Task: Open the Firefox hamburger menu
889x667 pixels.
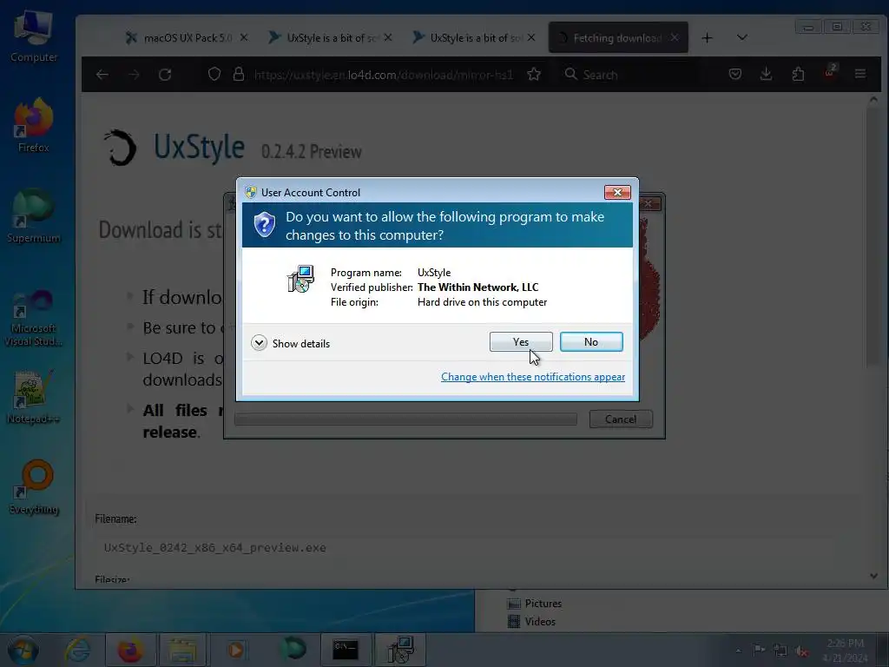Action: pyautogui.click(x=860, y=75)
